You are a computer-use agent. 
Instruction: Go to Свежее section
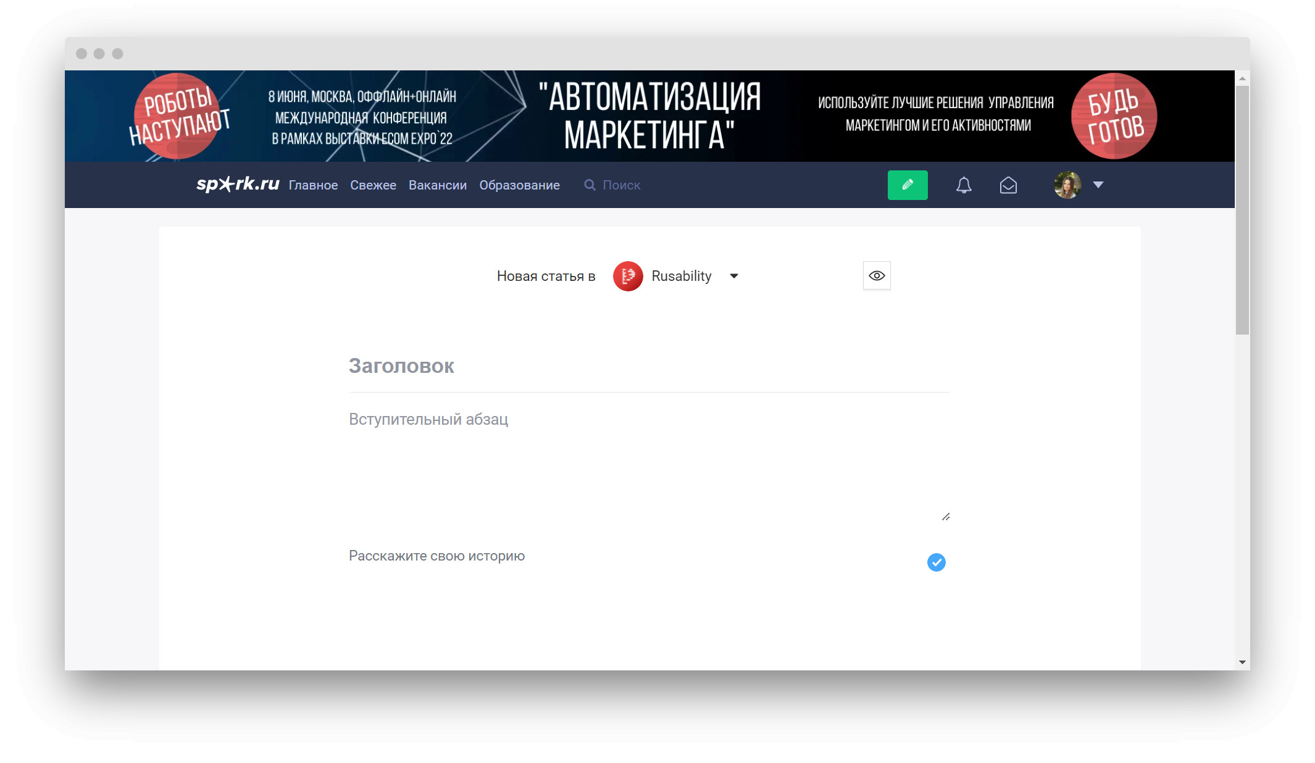coord(373,185)
